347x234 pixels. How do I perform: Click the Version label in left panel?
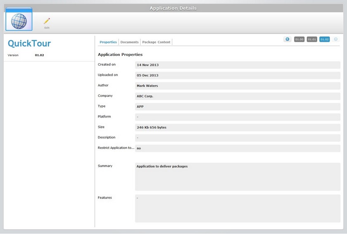pyautogui.click(x=13, y=55)
